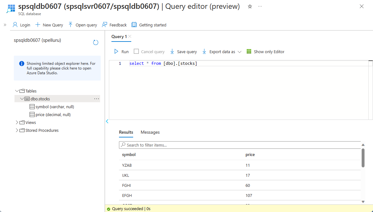Image resolution: width=373 pixels, height=212 pixels.
Task: Switch to the Messages tab
Action: [x=150, y=132]
